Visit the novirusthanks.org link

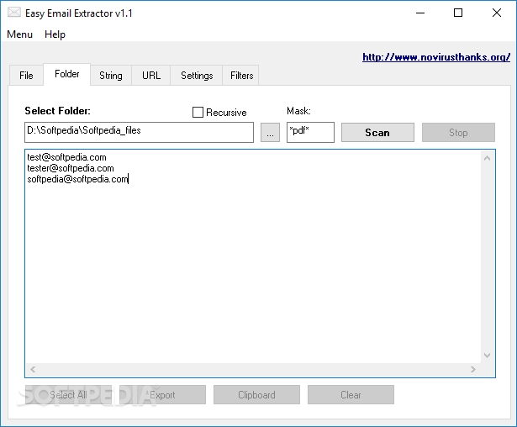(436, 57)
